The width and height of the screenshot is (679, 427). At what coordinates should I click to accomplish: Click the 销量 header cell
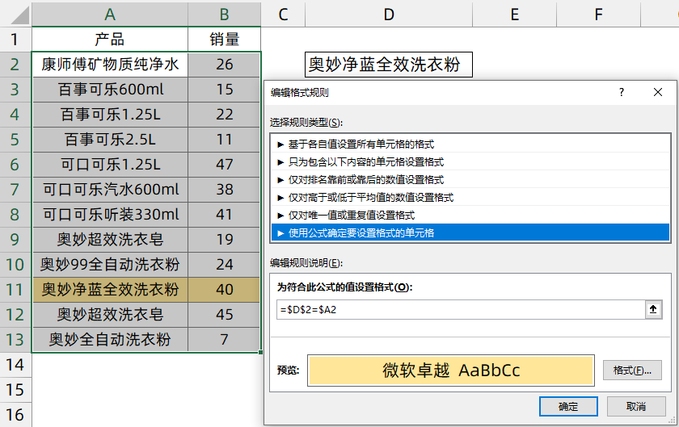click(225, 40)
